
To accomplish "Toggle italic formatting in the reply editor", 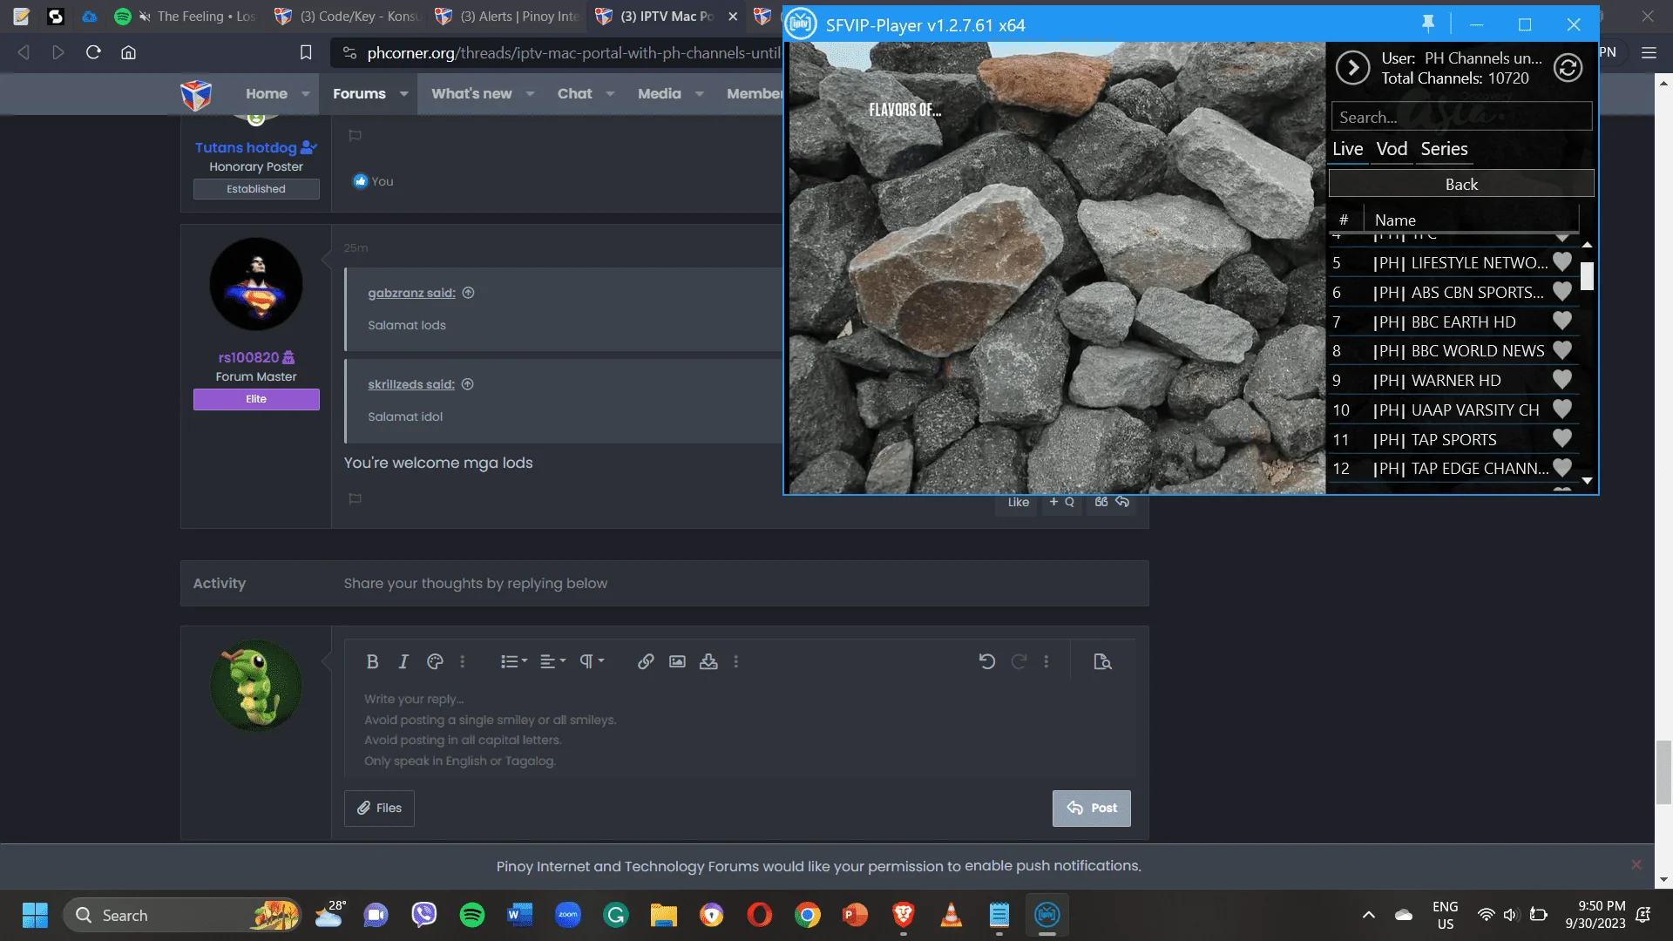I will [403, 662].
